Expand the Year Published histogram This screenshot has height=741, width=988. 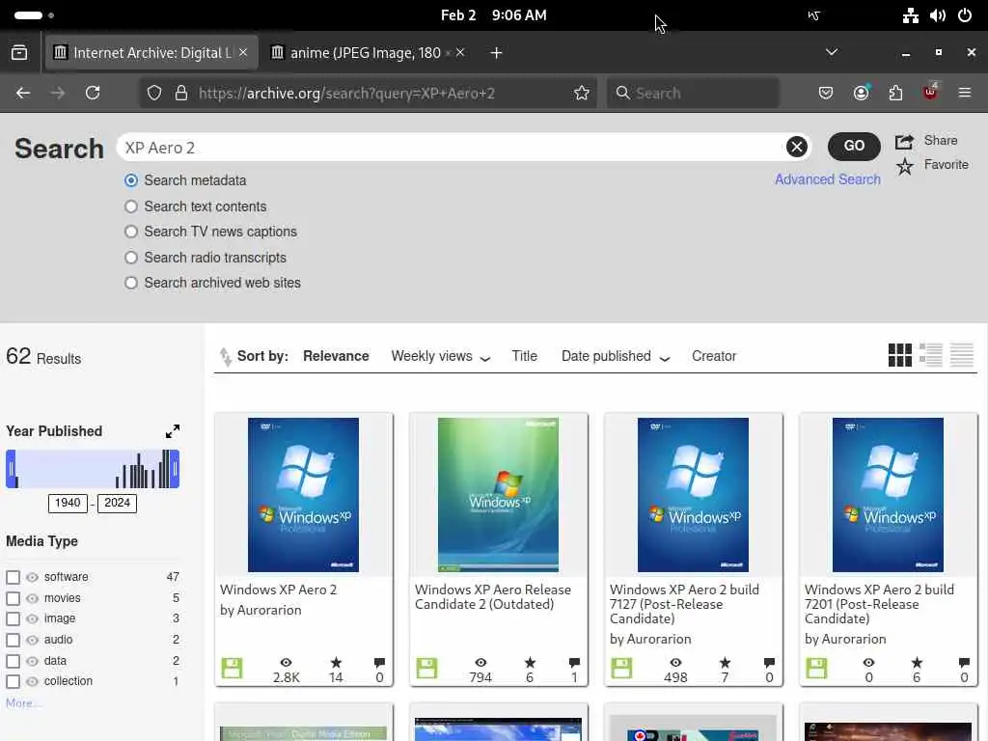[173, 431]
